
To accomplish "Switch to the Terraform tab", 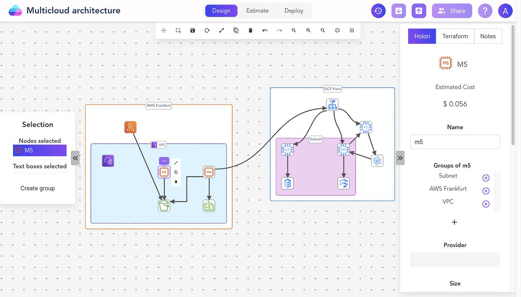I will [455, 36].
